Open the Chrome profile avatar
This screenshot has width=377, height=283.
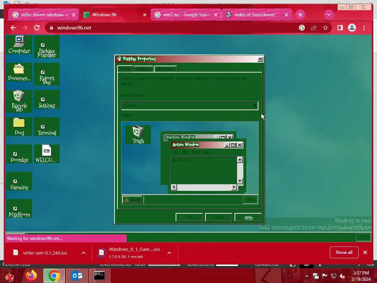(352, 28)
